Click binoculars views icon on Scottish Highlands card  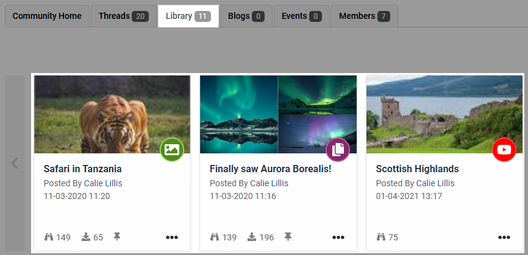click(x=381, y=237)
